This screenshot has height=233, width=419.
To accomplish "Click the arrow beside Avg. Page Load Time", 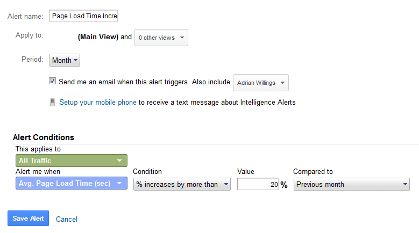I will coord(119,183).
